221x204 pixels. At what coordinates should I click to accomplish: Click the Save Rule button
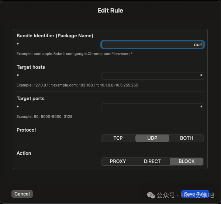pos(195,194)
